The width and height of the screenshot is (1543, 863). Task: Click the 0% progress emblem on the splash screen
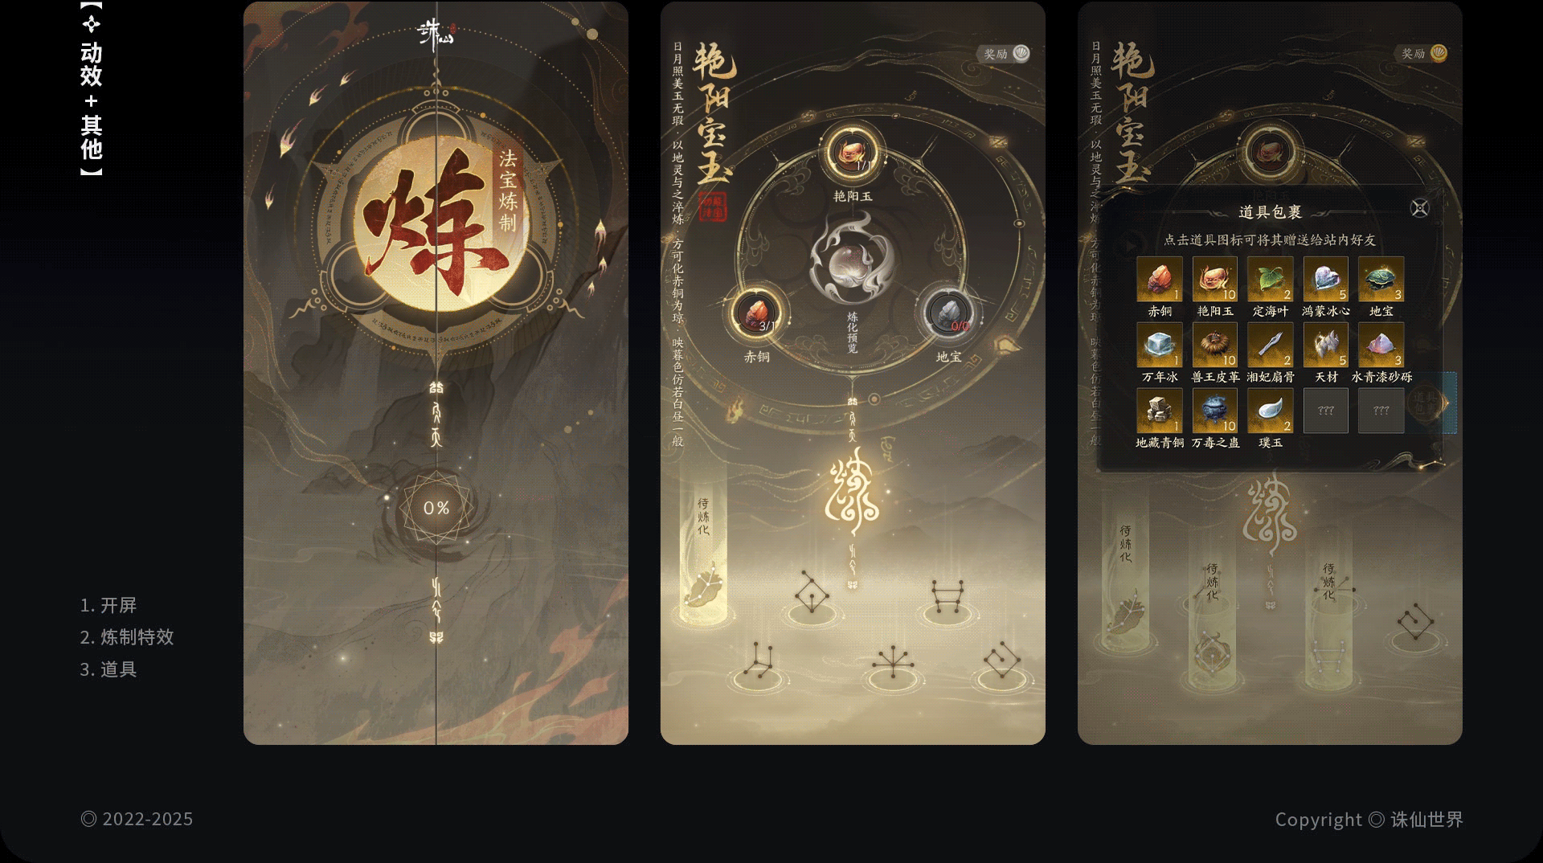tap(436, 508)
